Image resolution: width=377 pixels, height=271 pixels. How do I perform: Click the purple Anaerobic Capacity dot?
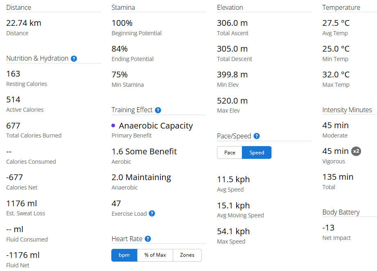click(x=113, y=126)
